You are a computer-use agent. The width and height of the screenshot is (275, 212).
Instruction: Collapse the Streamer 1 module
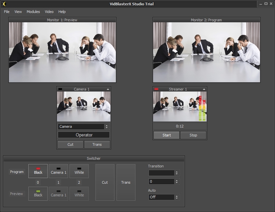204,89
